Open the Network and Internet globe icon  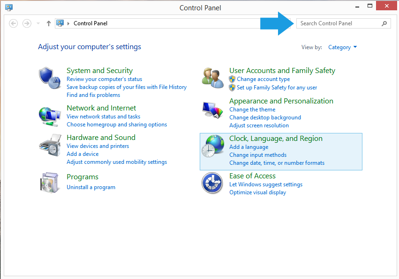[50, 117]
